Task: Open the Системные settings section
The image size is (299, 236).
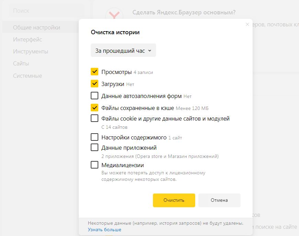Action: click(27, 76)
